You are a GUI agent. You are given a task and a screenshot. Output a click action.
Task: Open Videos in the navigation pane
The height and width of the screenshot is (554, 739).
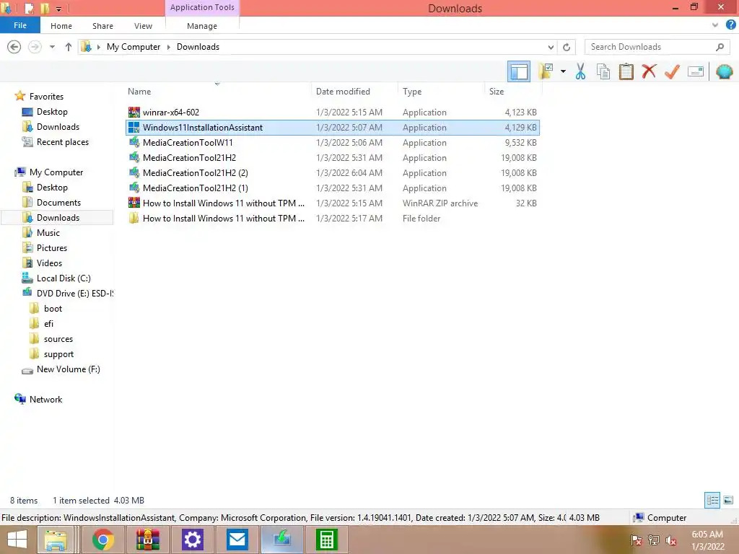pyautogui.click(x=49, y=263)
